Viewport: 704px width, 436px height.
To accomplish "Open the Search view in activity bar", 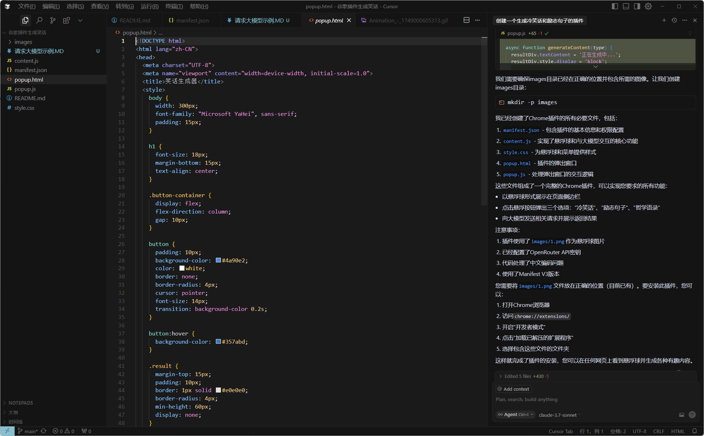I will click(39, 20).
